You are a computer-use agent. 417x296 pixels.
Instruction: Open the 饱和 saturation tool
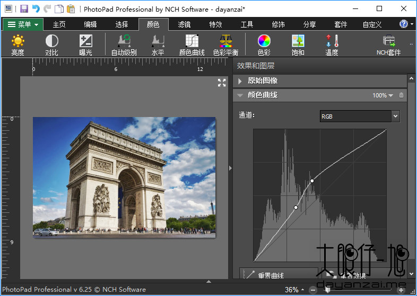click(298, 45)
